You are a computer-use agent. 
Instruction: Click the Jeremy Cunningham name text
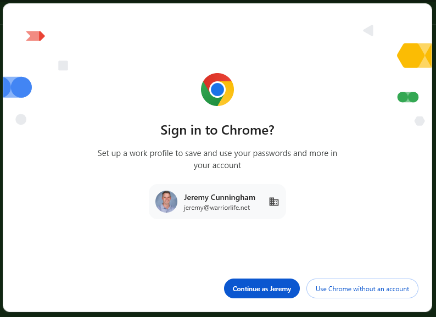219,197
